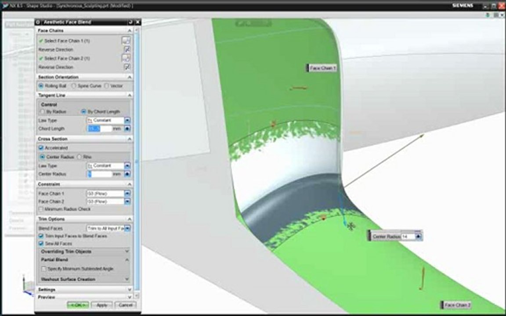This screenshot has height=316, width=506.
Task: Click on-screen Center Radius options arrow
Action: (418, 237)
